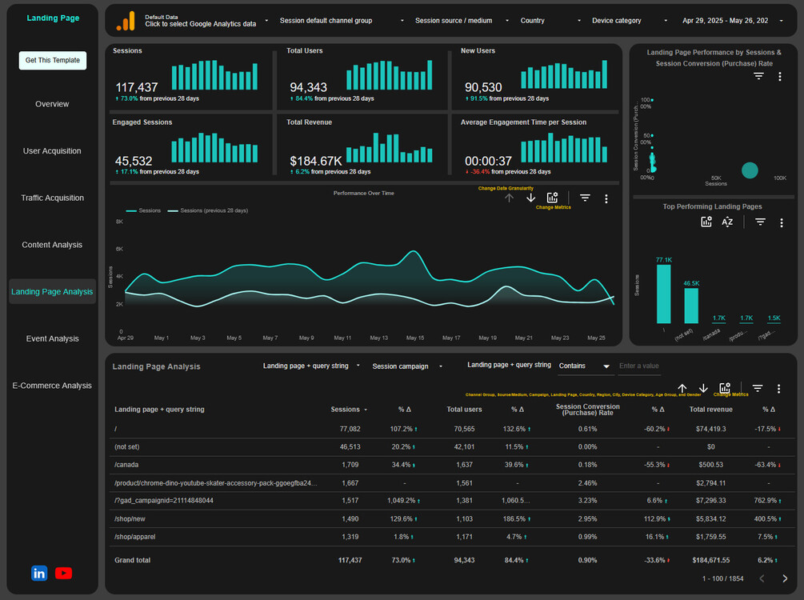Click the Enter a value filter field
This screenshot has width=804, height=600.
pyautogui.click(x=639, y=366)
